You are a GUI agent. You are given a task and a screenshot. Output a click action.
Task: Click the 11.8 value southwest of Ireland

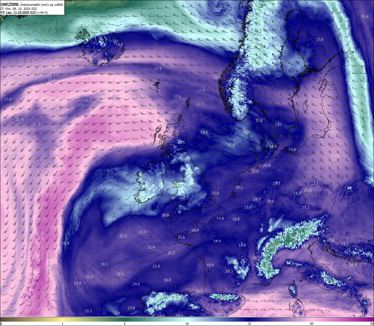point(111,219)
